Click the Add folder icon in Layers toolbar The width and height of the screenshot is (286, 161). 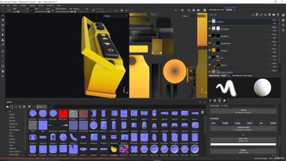(x=274, y=15)
